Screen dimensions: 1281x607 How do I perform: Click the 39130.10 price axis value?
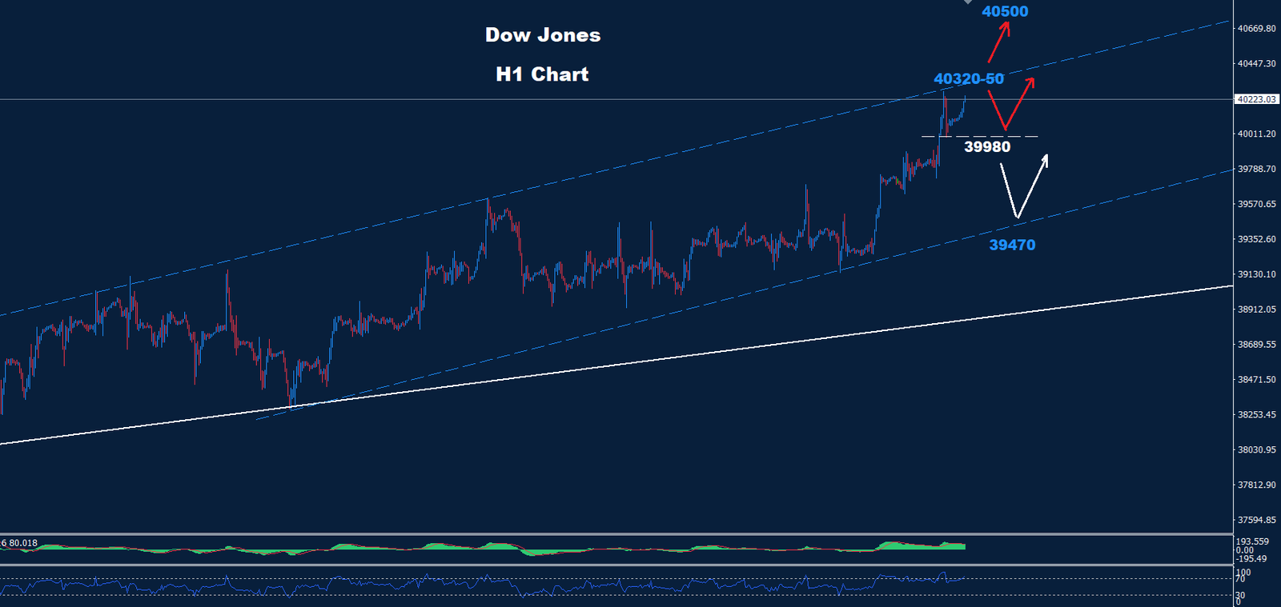point(1256,274)
